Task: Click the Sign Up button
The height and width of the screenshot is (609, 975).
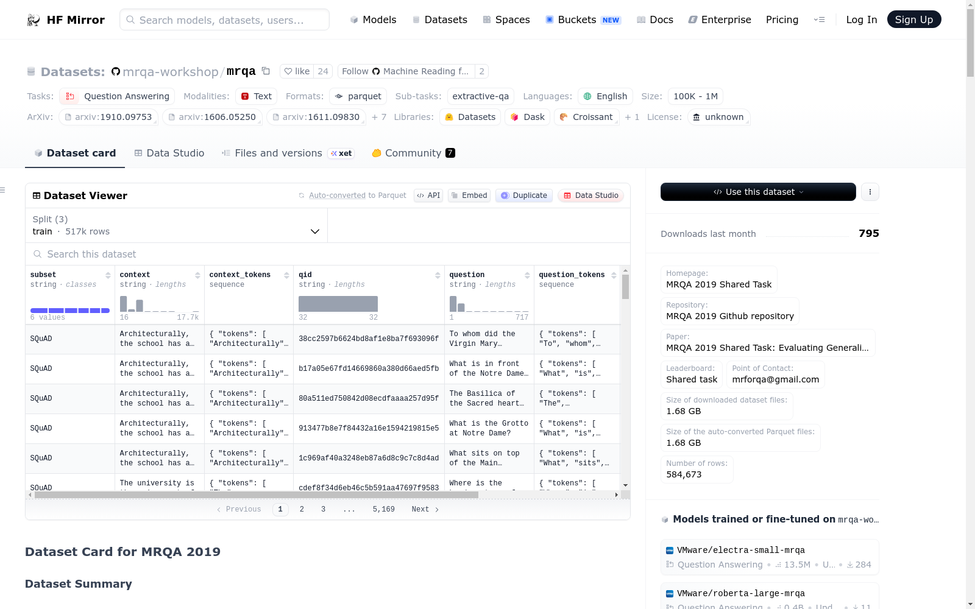Action: click(914, 19)
